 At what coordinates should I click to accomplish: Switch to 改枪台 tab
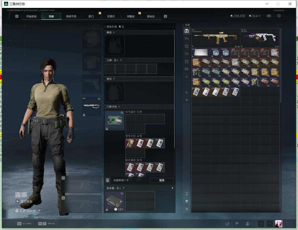(151, 16)
